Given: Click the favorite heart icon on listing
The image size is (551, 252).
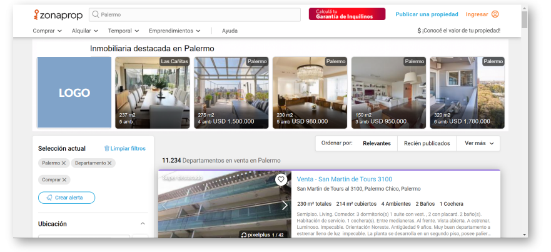Looking at the screenshot, I should click(x=280, y=179).
